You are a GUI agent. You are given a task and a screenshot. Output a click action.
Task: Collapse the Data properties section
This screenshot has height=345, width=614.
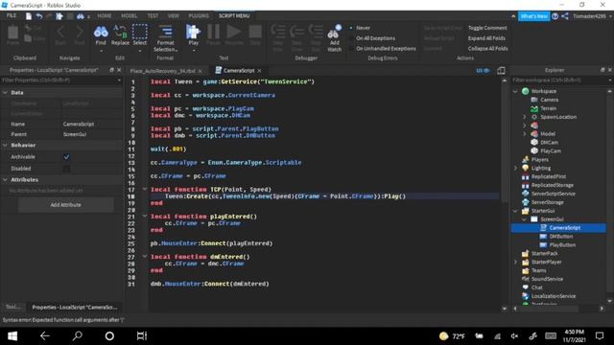(5, 93)
